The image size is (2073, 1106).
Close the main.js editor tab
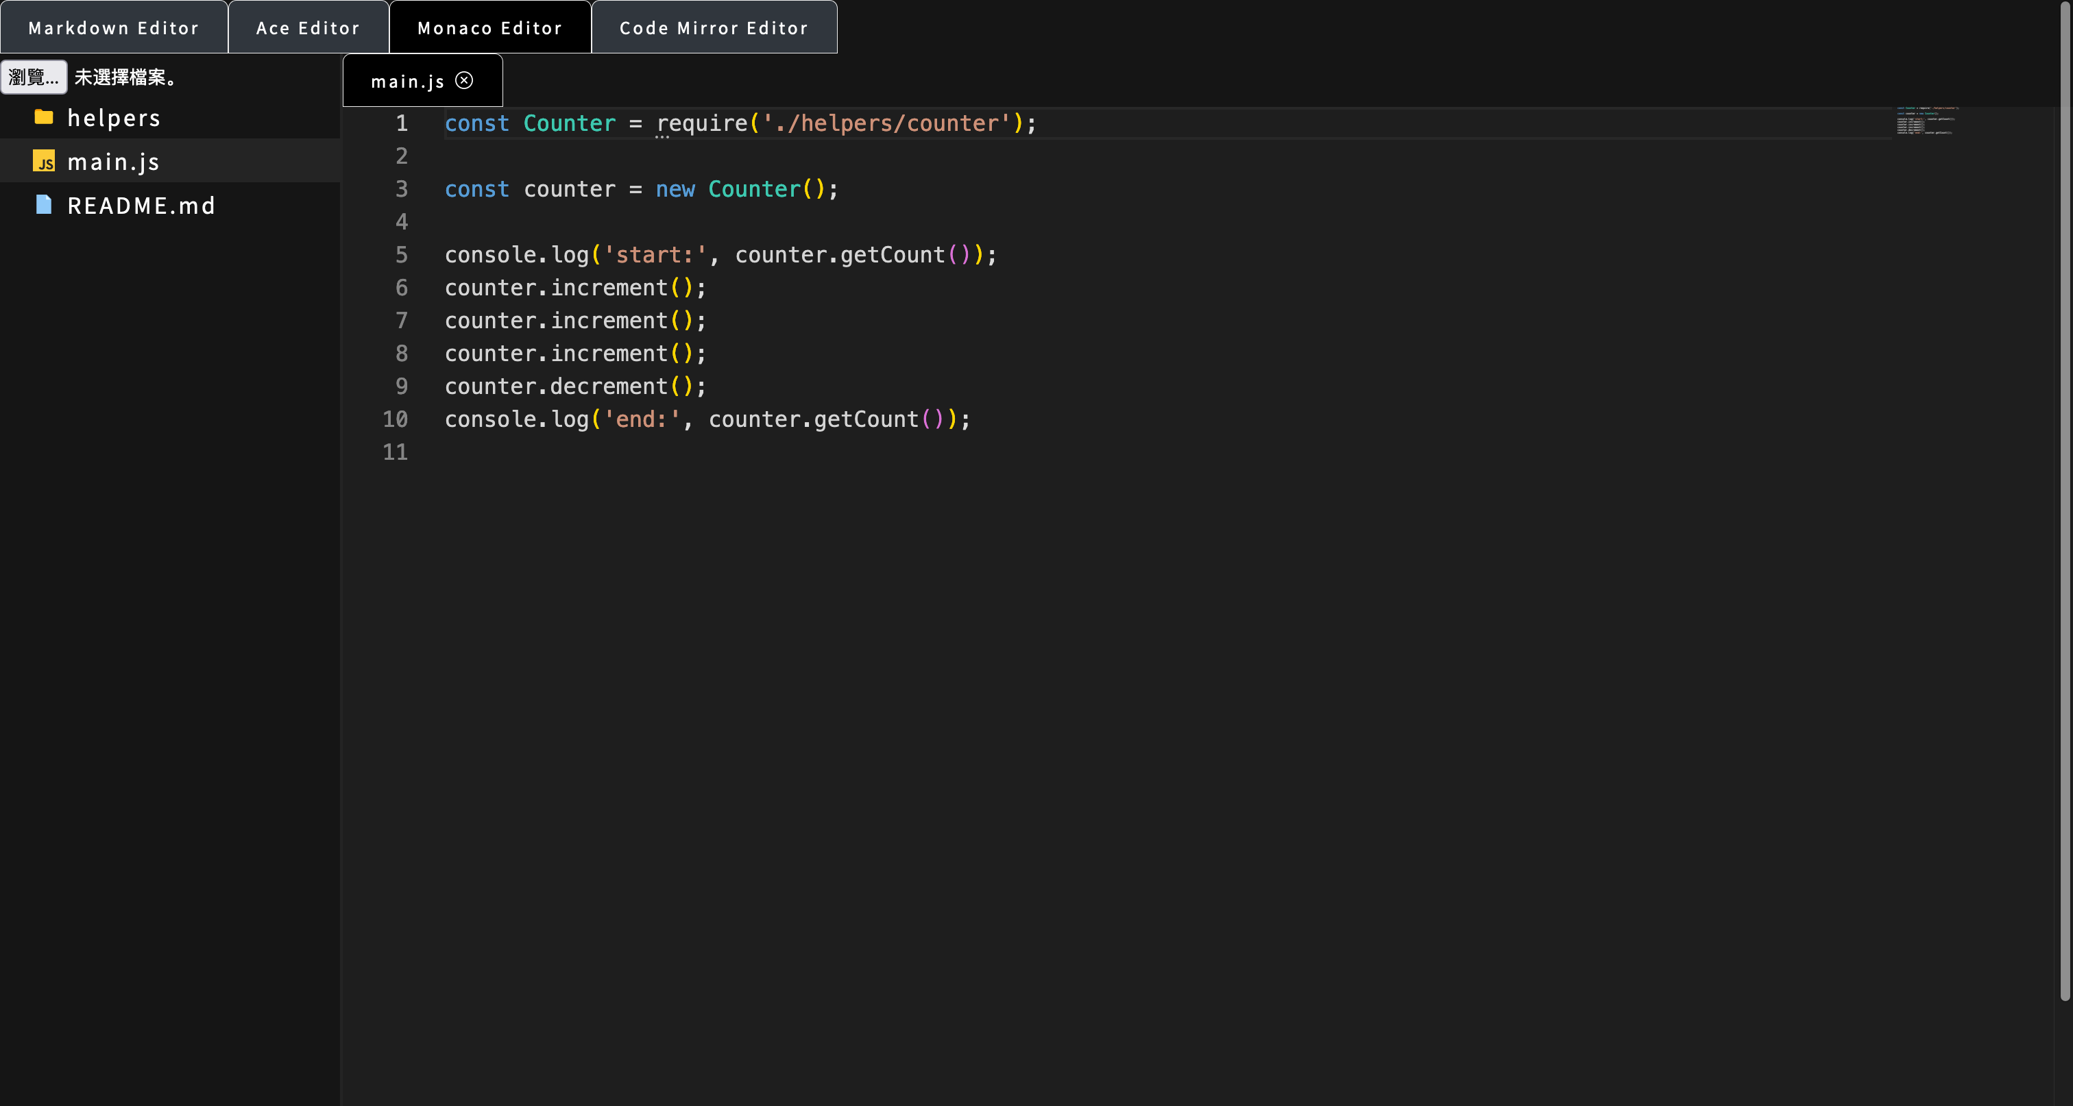(x=464, y=80)
